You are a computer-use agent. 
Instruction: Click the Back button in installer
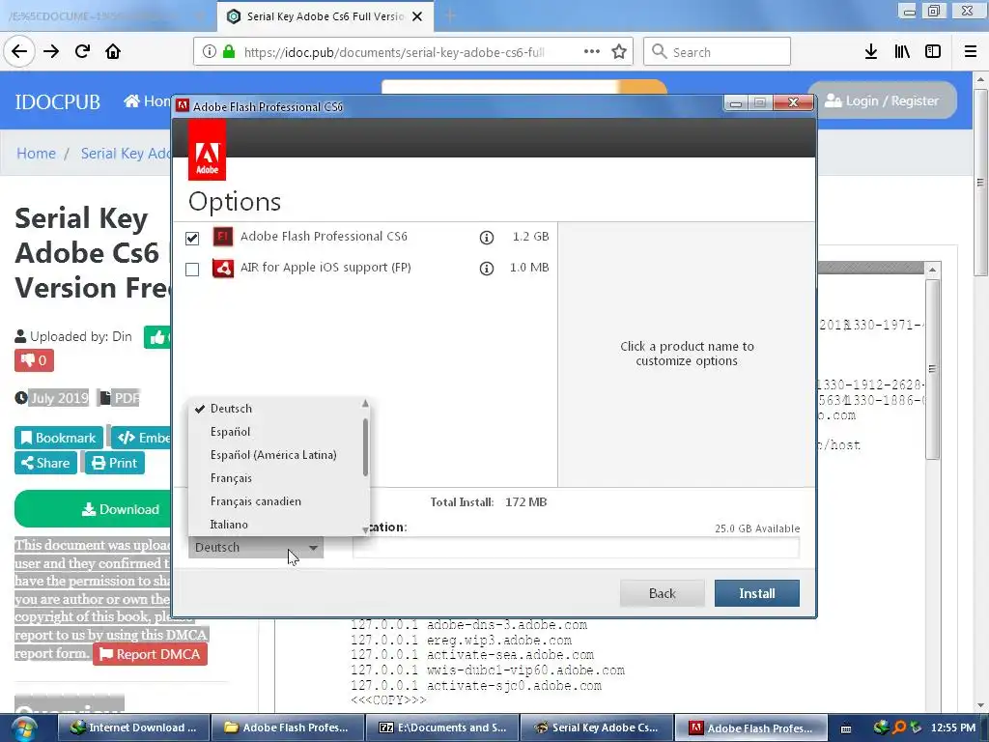(663, 593)
